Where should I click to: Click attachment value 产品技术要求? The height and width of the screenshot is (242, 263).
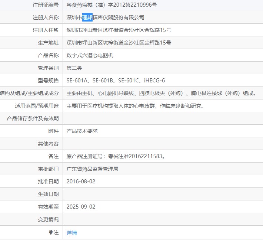82,131
